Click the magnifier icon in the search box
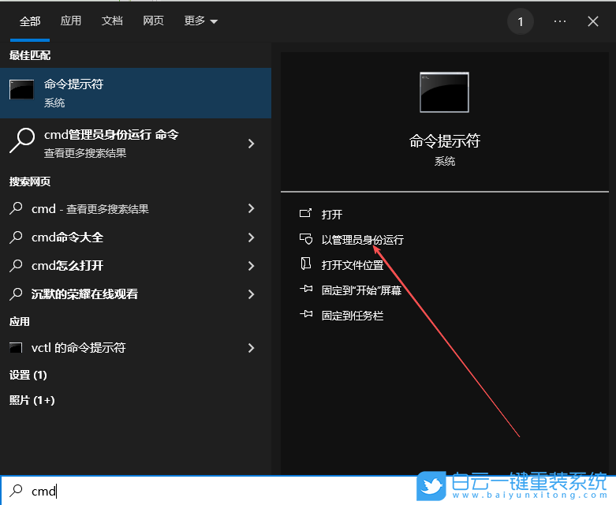This screenshot has width=616, height=505. click(16, 491)
